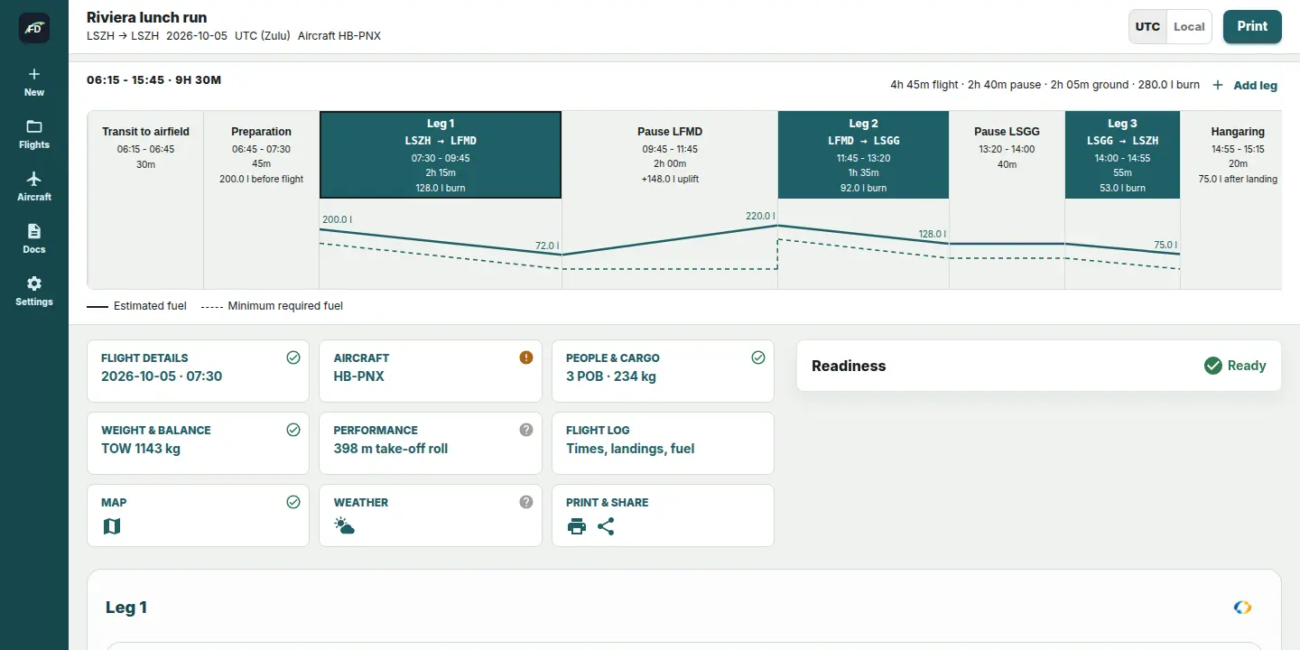Image resolution: width=1300 pixels, height=650 pixels.
Task: Click the Map icon
Action: (112, 526)
